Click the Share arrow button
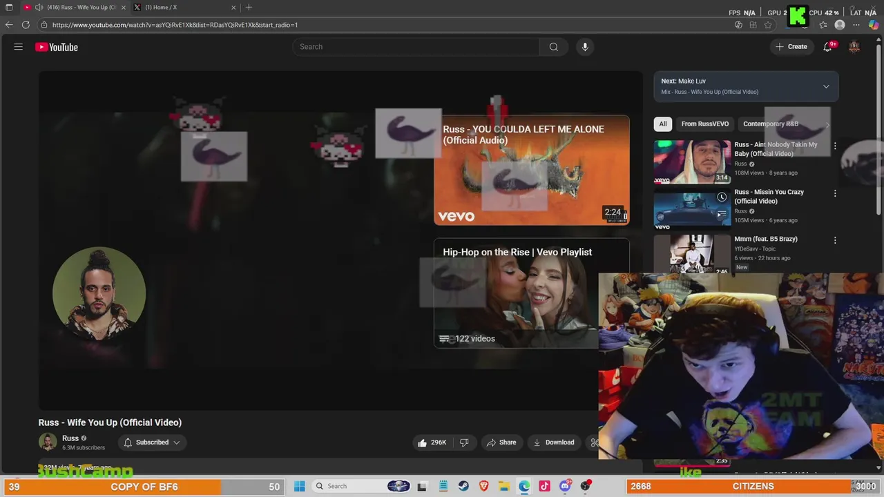Screen dimensions: 884x497 pos(501,442)
